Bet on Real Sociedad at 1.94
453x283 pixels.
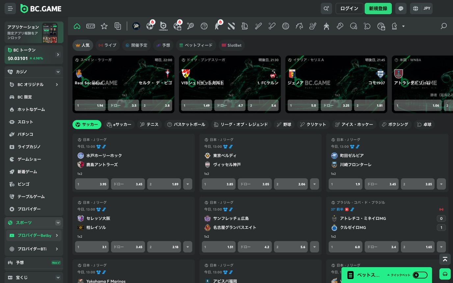90,106
